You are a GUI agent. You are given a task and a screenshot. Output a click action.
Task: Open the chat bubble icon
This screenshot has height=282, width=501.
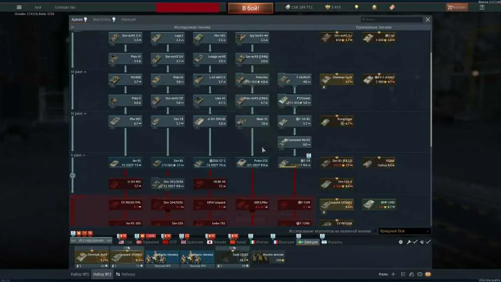pyautogui.click(x=420, y=274)
